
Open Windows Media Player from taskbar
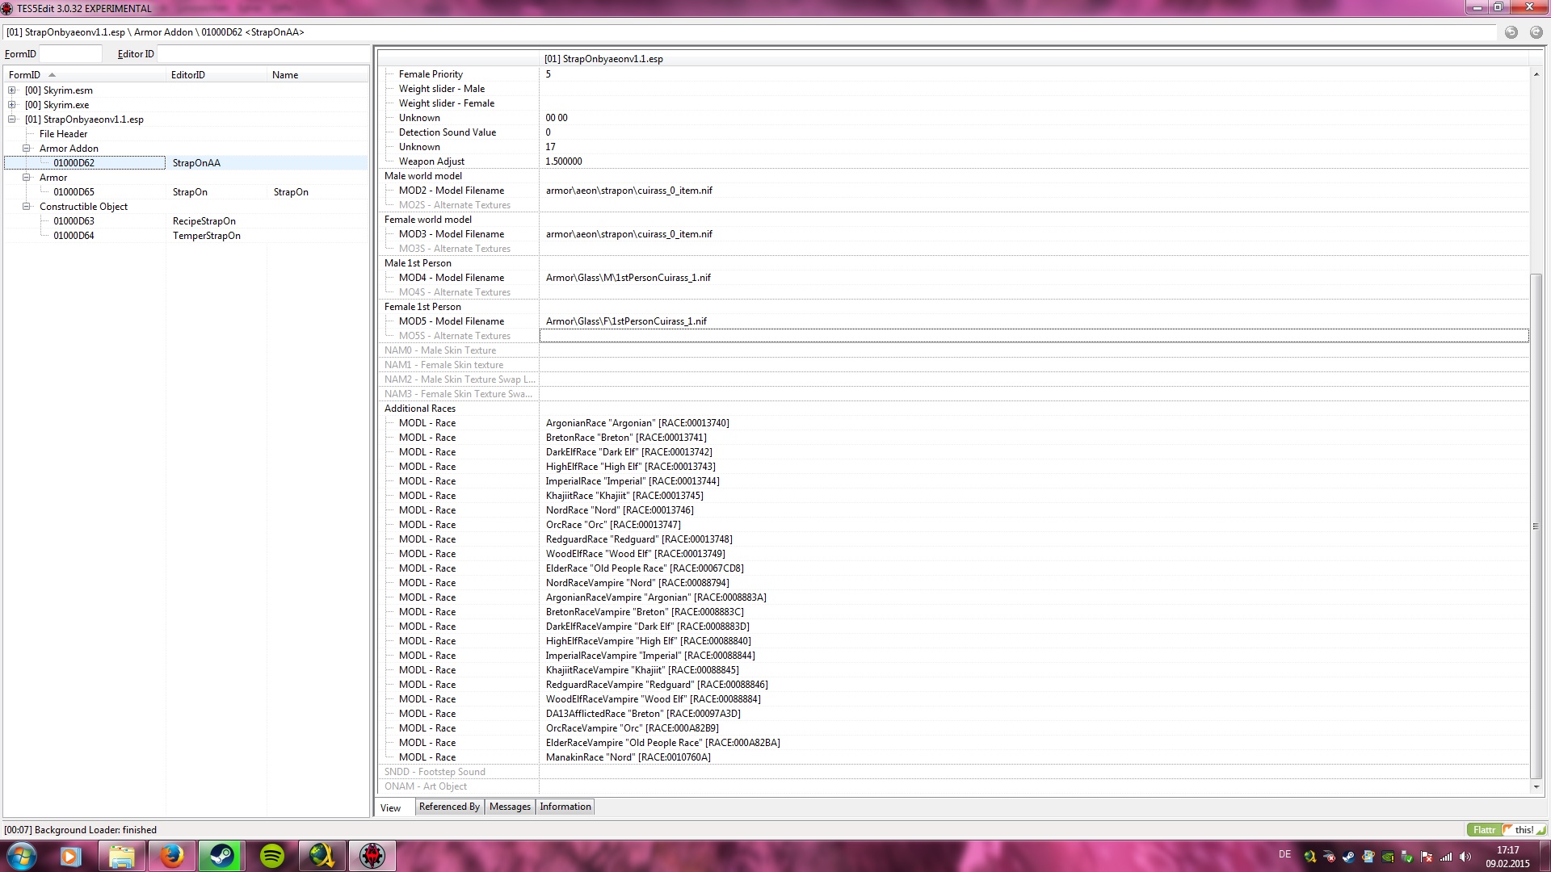pyautogui.click(x=70, y=856)
